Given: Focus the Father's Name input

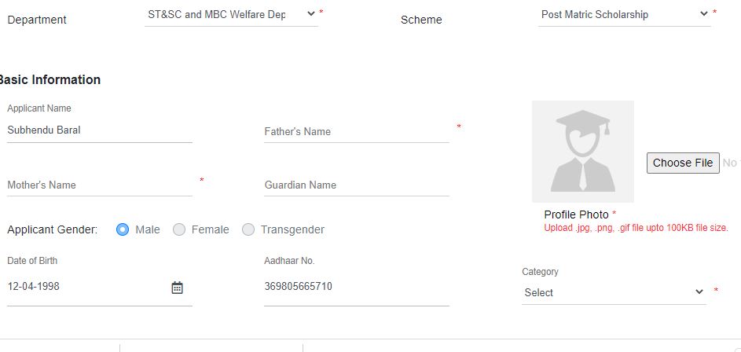Looking at the screenshot, I should coord(356,131).
